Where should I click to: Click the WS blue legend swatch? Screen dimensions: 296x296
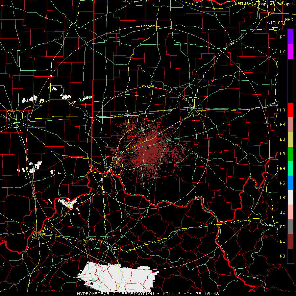290,183
